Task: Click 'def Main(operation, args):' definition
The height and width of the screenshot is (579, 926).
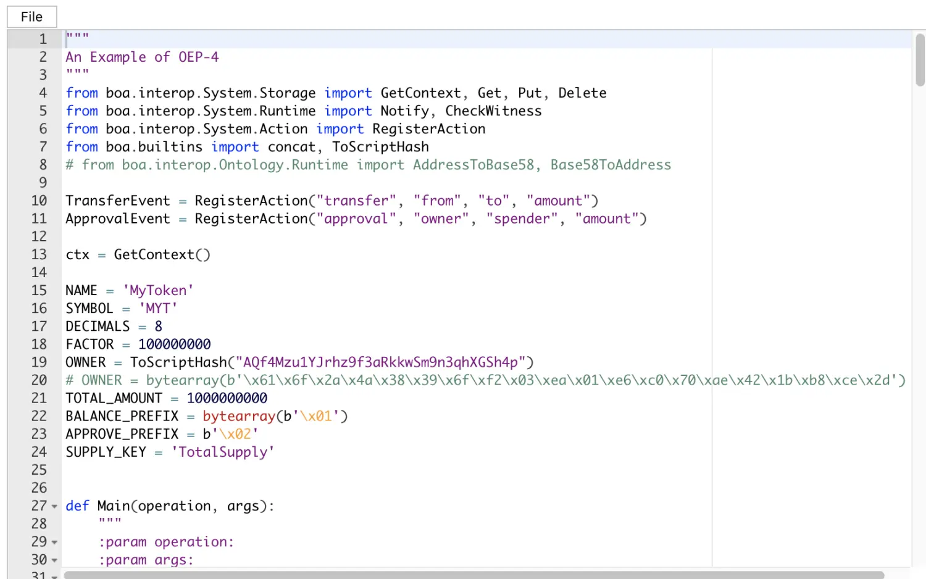Action: pos(170,506)
